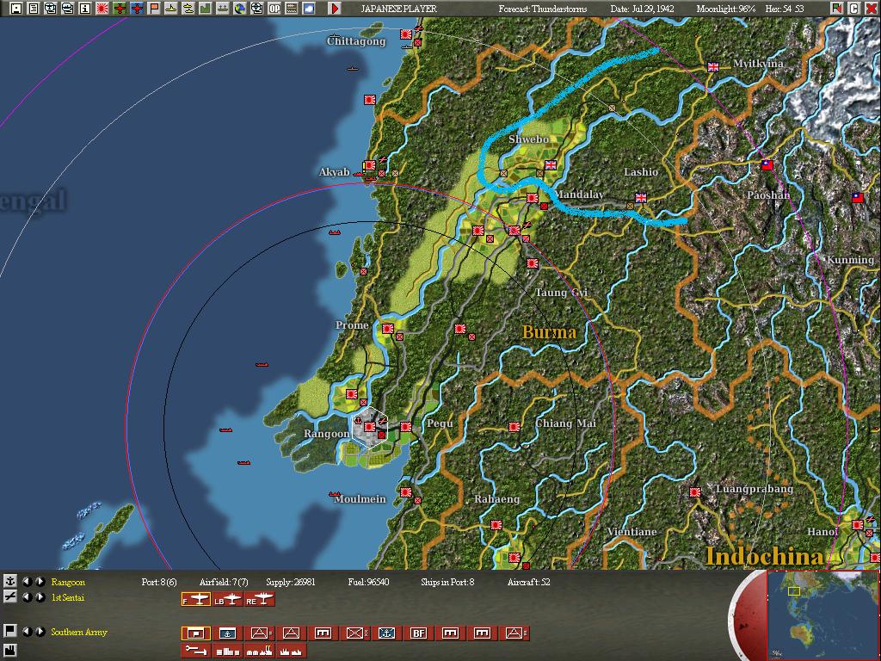
Task: Step to next unit after Southern Army
Action: point(40,631)
